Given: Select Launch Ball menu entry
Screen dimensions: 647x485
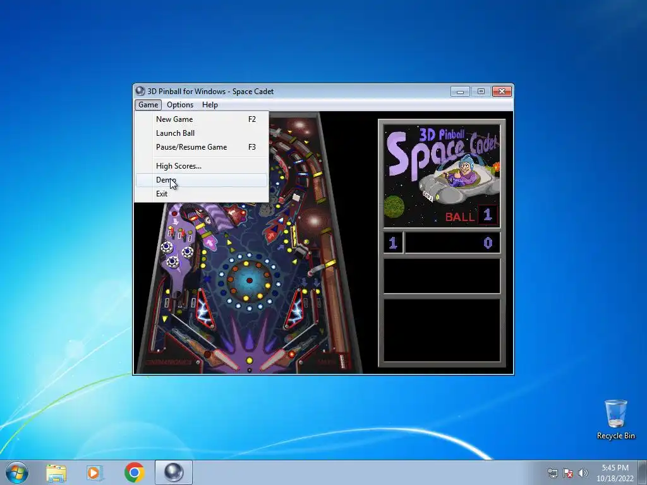Looking at the screenshot, I should tap(202, 133).
